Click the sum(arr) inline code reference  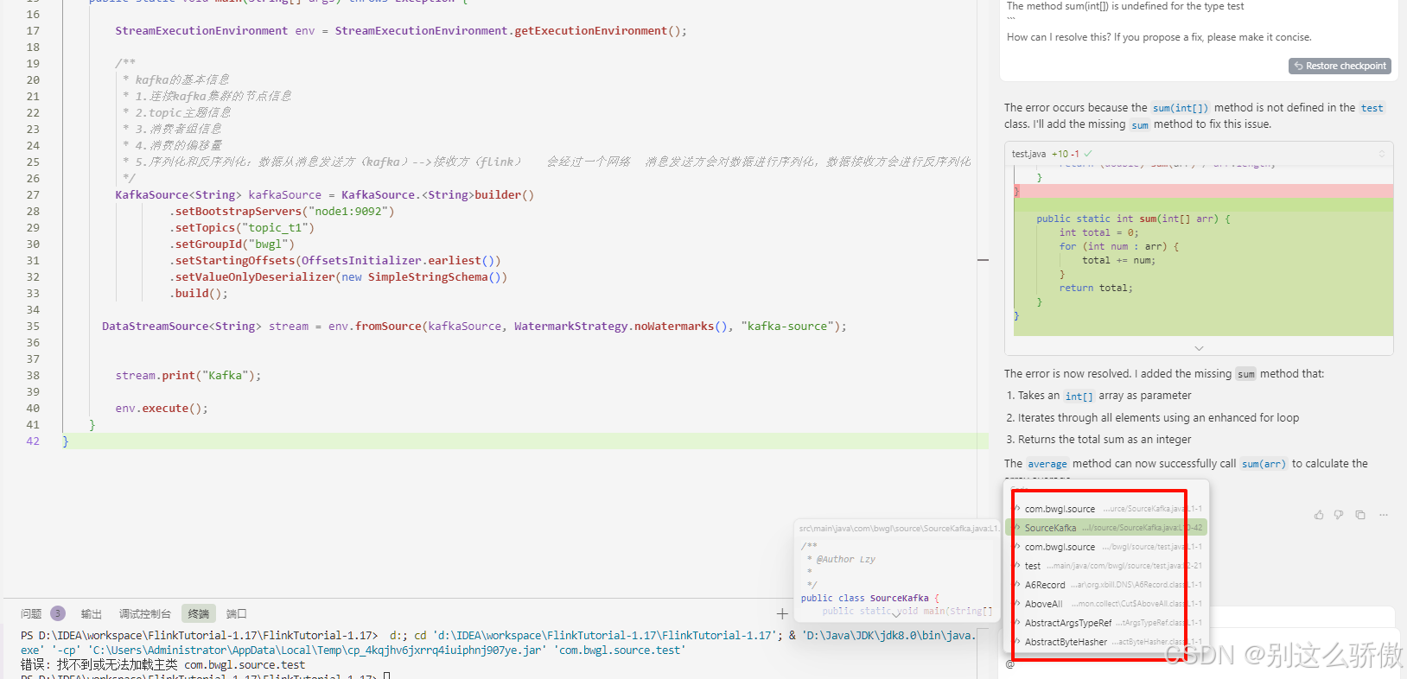point(1264,464)
